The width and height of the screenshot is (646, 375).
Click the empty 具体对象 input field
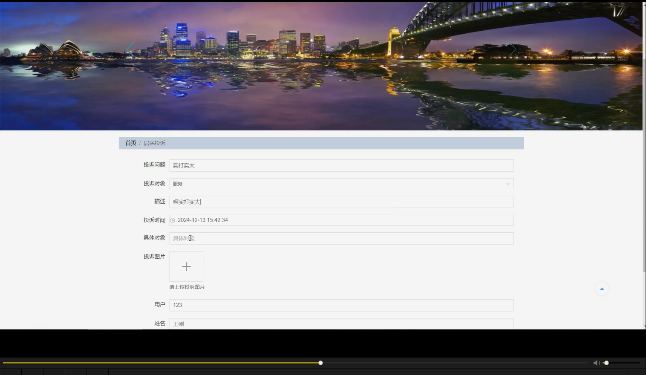tap(341, 238)
